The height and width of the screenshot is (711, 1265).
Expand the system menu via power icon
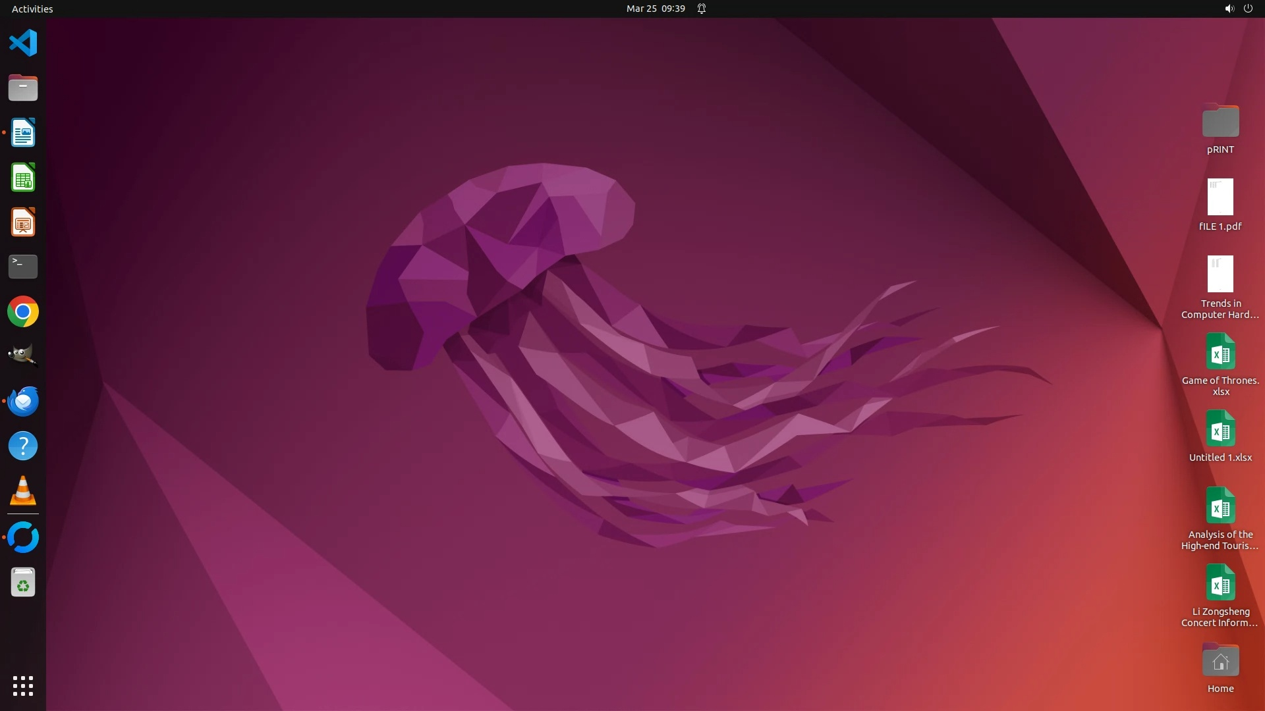pos(1248,9)
